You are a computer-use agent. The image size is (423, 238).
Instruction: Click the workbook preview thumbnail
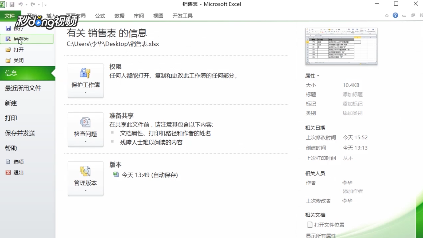click(x=341, y=46)
